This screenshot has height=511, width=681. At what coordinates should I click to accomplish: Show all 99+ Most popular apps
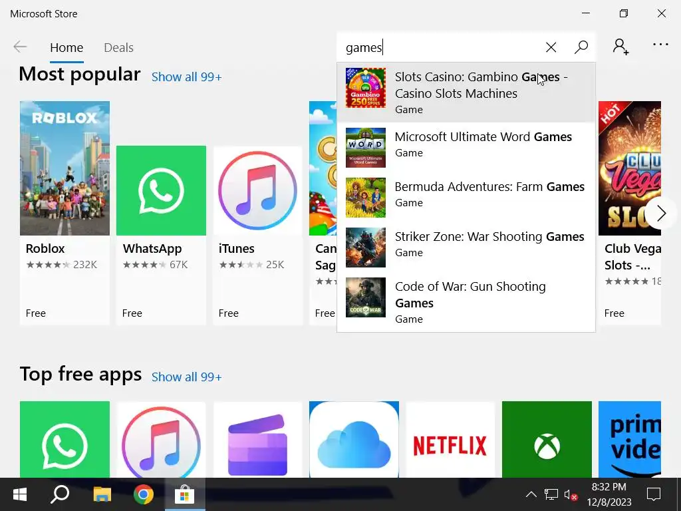tap(187, 77)
